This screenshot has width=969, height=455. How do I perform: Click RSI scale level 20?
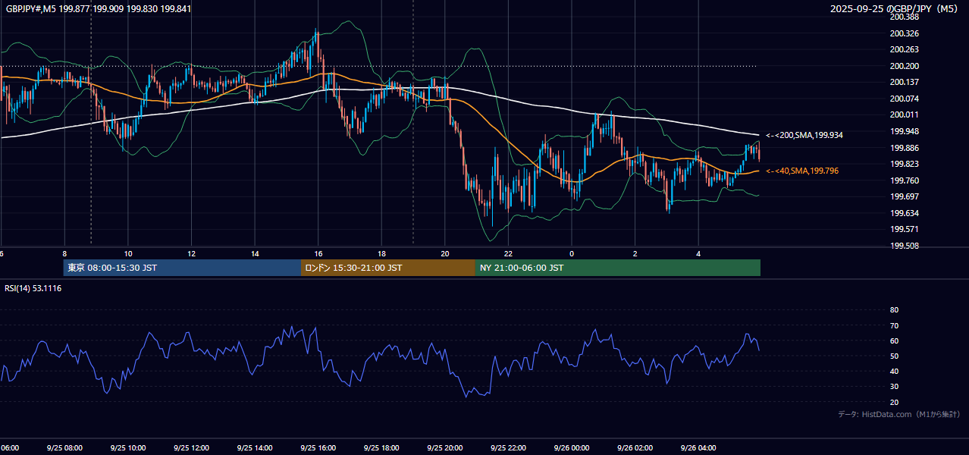click(894, 402)
